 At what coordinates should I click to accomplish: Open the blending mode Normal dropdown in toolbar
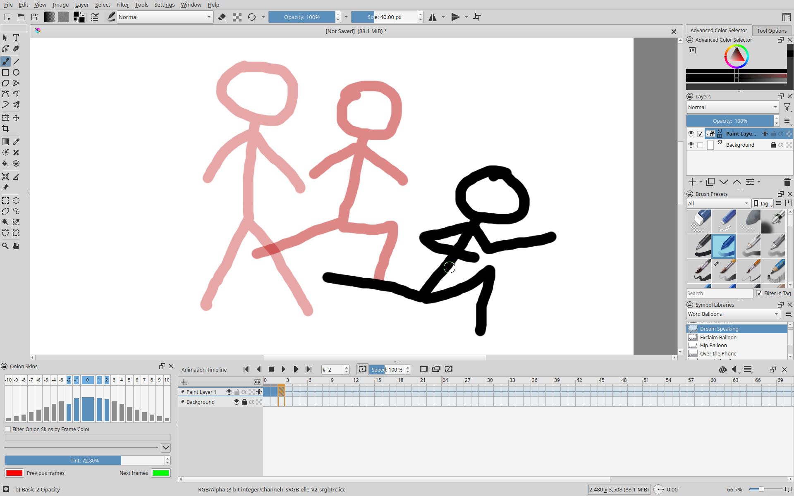pyautogui.click(x=165, y=17)
